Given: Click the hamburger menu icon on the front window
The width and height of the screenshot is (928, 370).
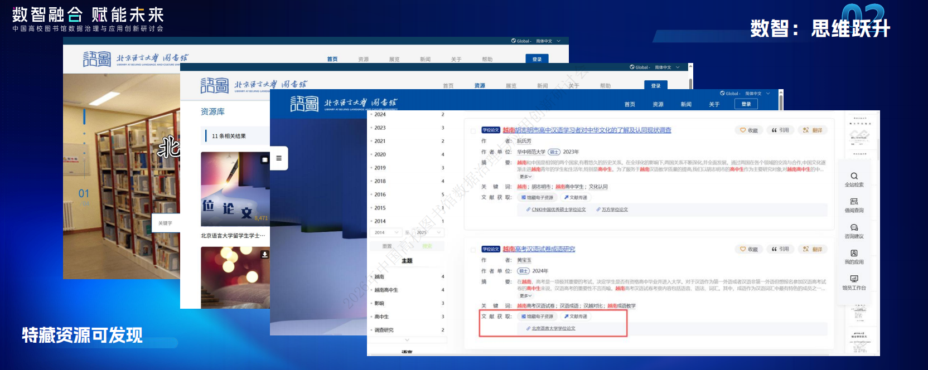Looking at the screenshot, I should [279, 158].
